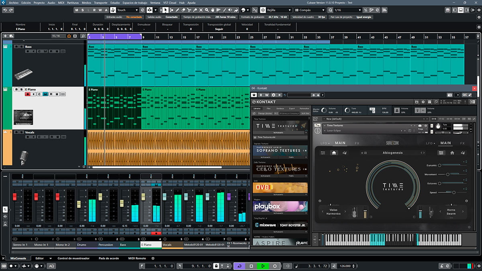Click the home icon in right Time Textures panel
The height and width of the screenshot is (271, 482).
(x=452, y=153)
